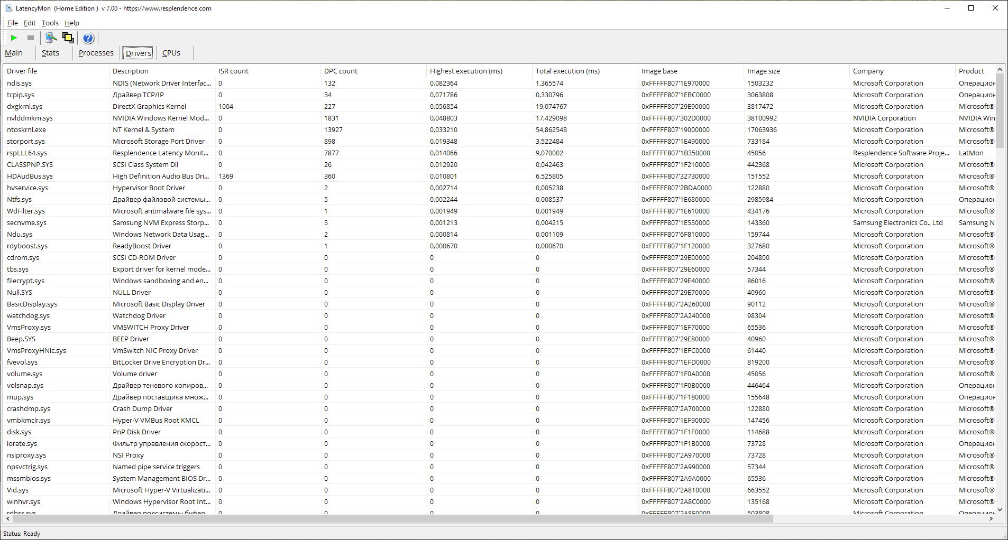The image size is (1008, 540).
Task: Select the hvservice.sys driver row
Action: coord(499,188)
